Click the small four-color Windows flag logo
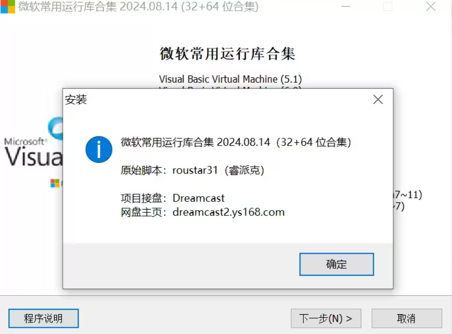Viewport: 452px width, 334px height. tap(55, 183)
